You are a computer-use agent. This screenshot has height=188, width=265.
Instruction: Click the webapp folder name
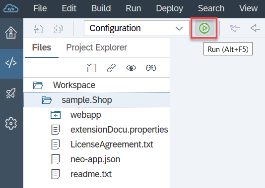point(86,115)
